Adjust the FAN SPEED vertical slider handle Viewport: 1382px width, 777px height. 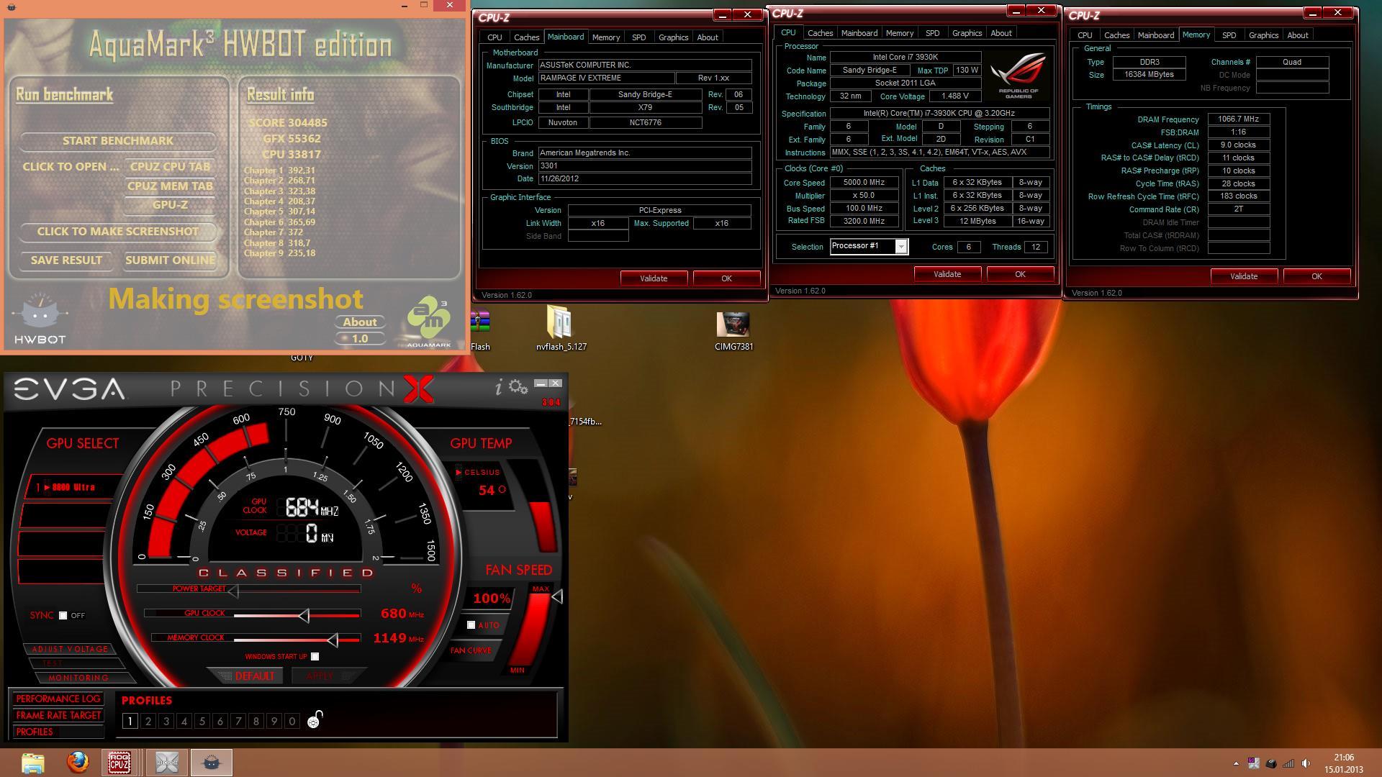tap(557, 596)
